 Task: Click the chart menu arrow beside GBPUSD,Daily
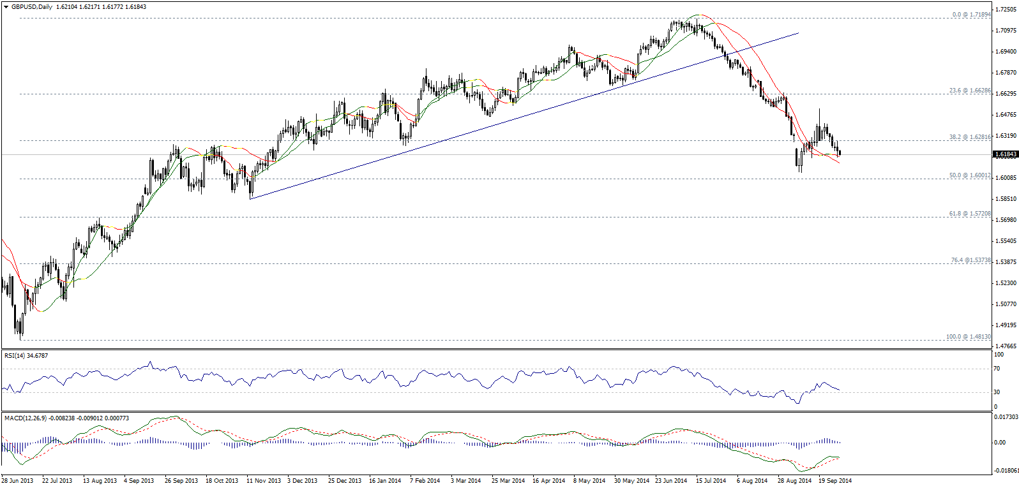click(x=6, y=7)
